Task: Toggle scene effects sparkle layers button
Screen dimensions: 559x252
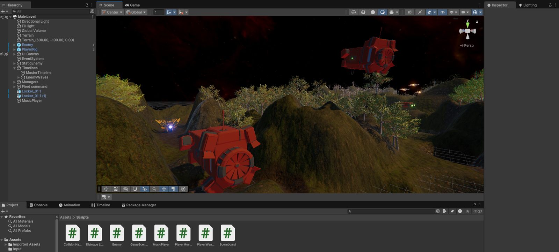Action: [429, 12]
